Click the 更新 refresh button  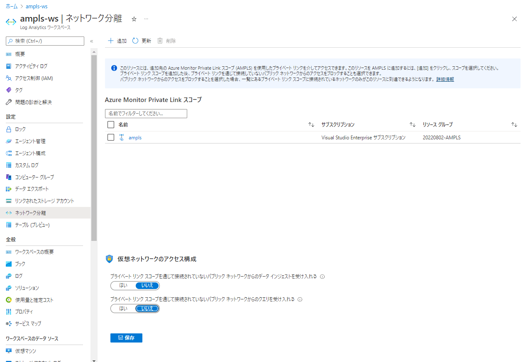142,41
